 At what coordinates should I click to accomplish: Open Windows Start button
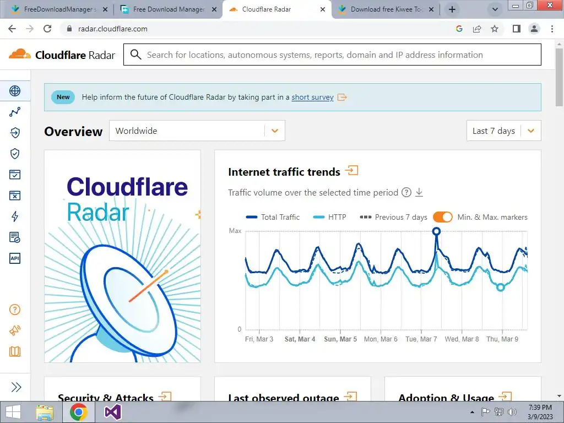[13, 412]
